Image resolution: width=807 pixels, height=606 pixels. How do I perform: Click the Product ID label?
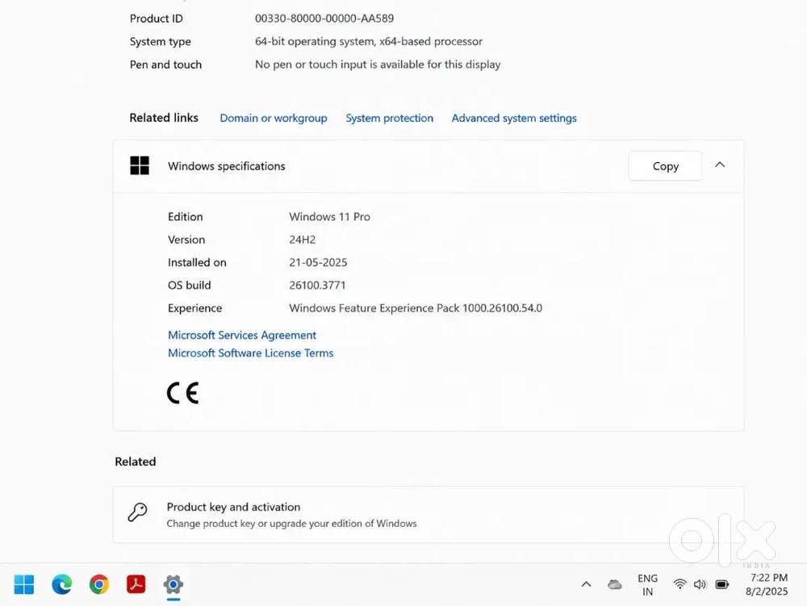(156, 19)
